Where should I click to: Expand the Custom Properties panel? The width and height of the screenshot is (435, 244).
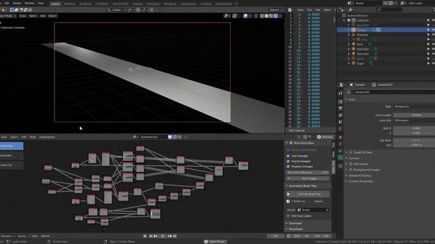(x=361, y=181)
